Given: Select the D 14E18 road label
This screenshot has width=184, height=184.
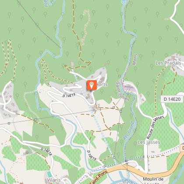Looking at the screenshot, I should (46, 152).
